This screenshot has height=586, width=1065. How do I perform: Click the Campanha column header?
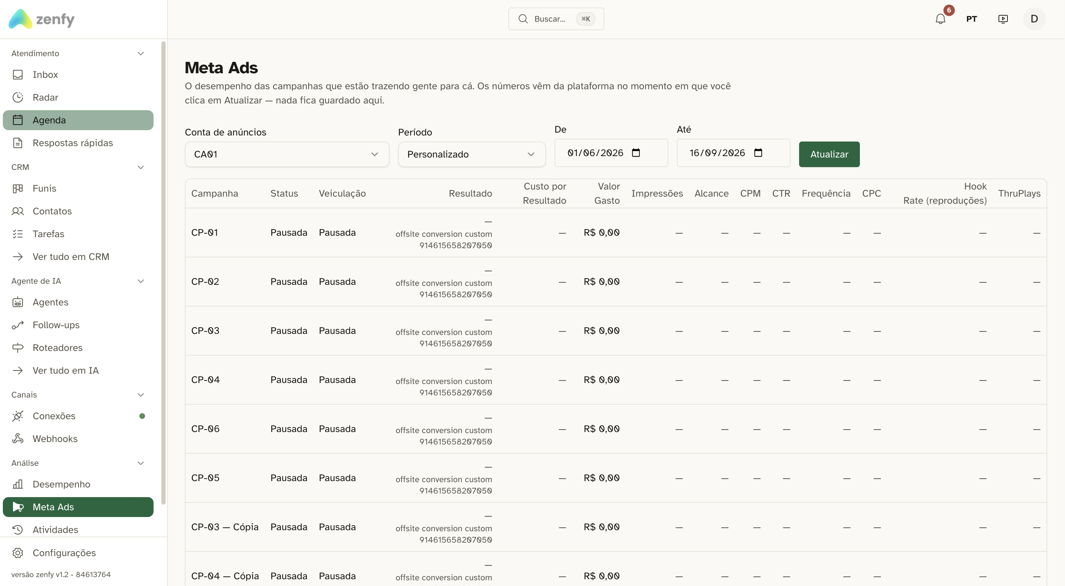click(x=215, y=193)
